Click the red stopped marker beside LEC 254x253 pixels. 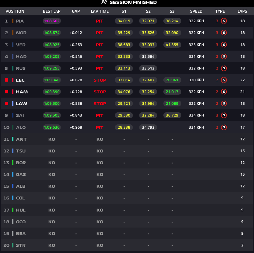(7, 80)
